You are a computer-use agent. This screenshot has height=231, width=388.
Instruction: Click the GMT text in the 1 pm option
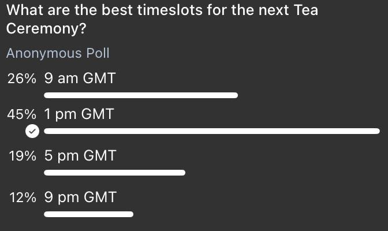pos(98,114)
